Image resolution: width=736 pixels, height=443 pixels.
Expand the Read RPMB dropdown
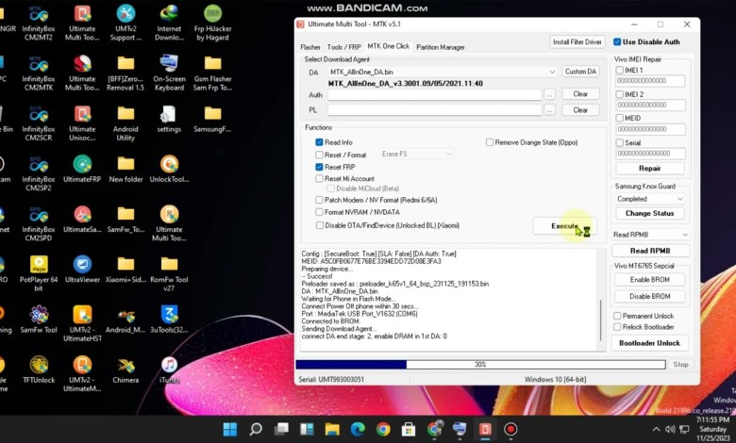[684, 235]
